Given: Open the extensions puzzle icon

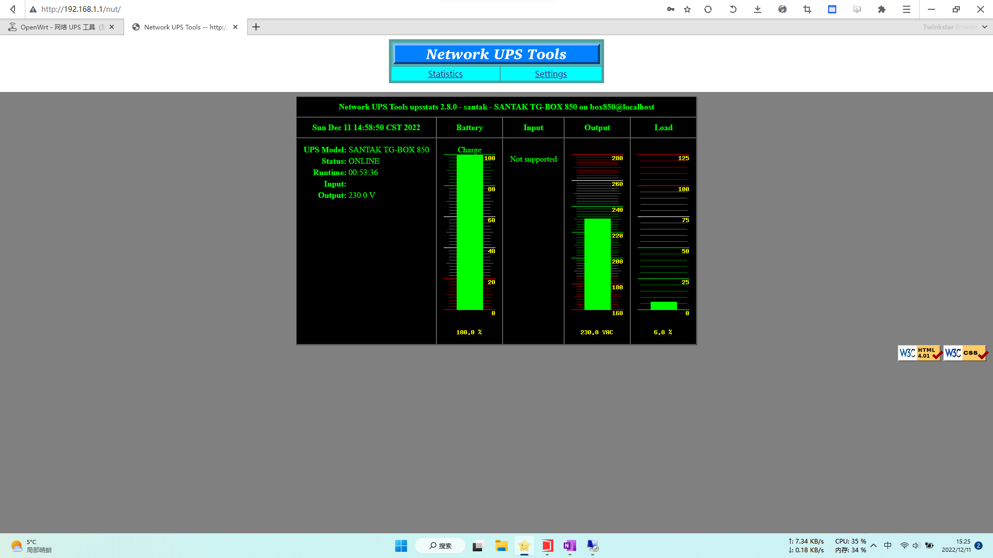Looking at the screenshot, I should 882,9.
